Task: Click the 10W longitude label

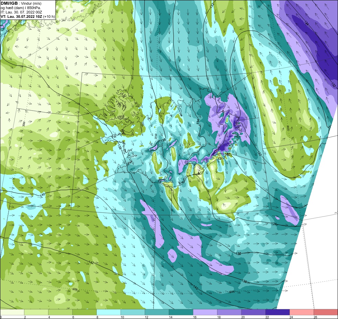Action: coord(288,127)
